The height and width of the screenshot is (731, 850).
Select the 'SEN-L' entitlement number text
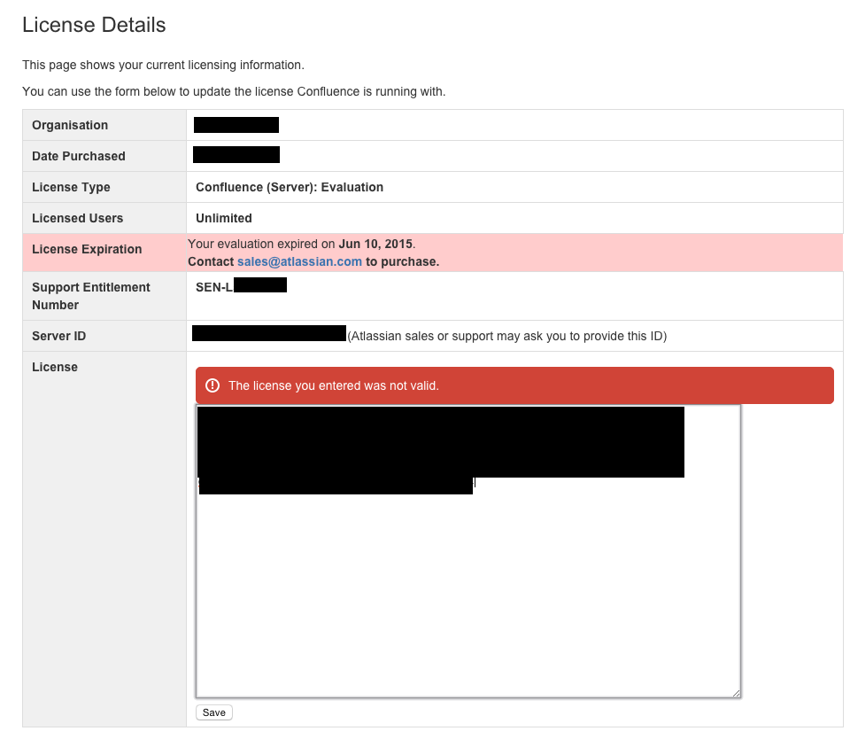point(214,287)
